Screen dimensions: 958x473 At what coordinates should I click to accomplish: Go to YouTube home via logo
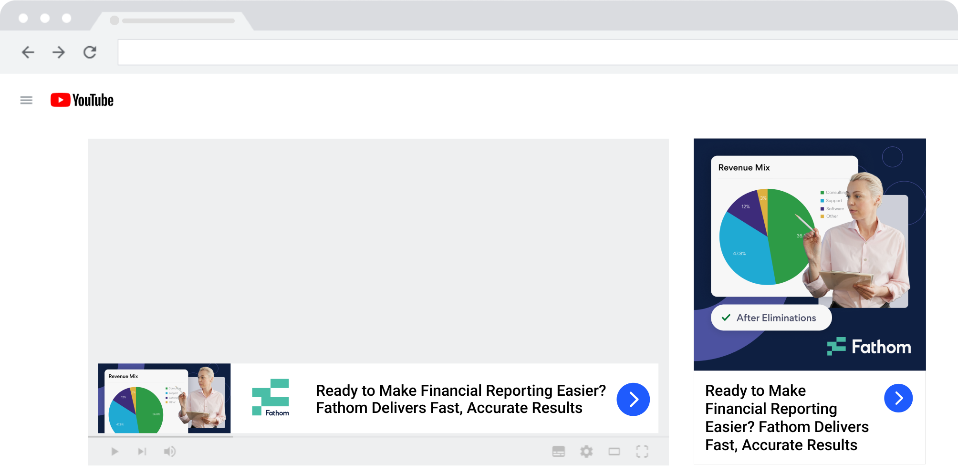(x=83, y=100)
